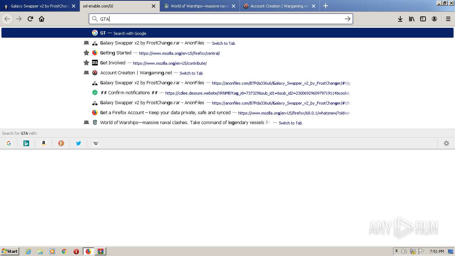Select World of Warships Switch to Tab suggestion
This screenshot has height=256, width=455.
point(227,123)
